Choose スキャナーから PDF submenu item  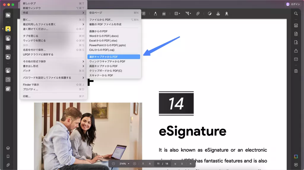[114, 75]
